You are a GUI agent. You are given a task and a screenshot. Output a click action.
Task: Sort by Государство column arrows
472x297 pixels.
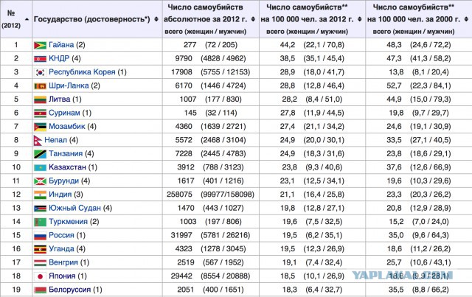(x=156, y=19)
